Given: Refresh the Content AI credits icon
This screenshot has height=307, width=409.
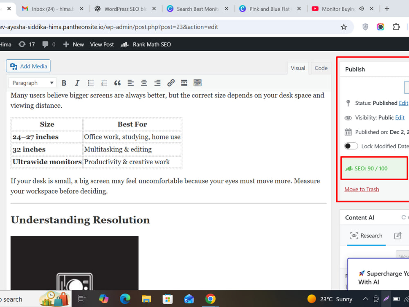Looking at the screenshot, I should (x=404, y=217).
